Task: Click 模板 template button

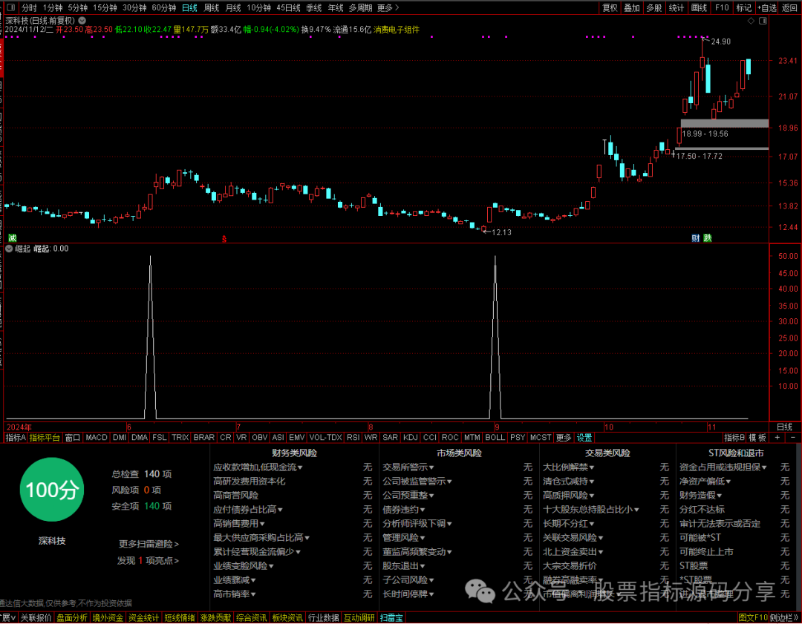Action: click(x=757, y=438)
